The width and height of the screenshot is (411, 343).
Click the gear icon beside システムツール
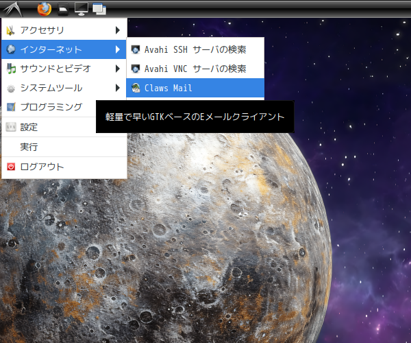11,88
